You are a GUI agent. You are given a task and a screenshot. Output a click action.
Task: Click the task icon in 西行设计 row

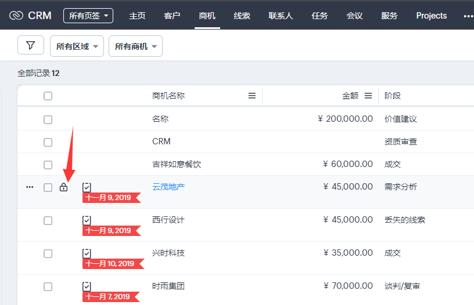(87, 220)
